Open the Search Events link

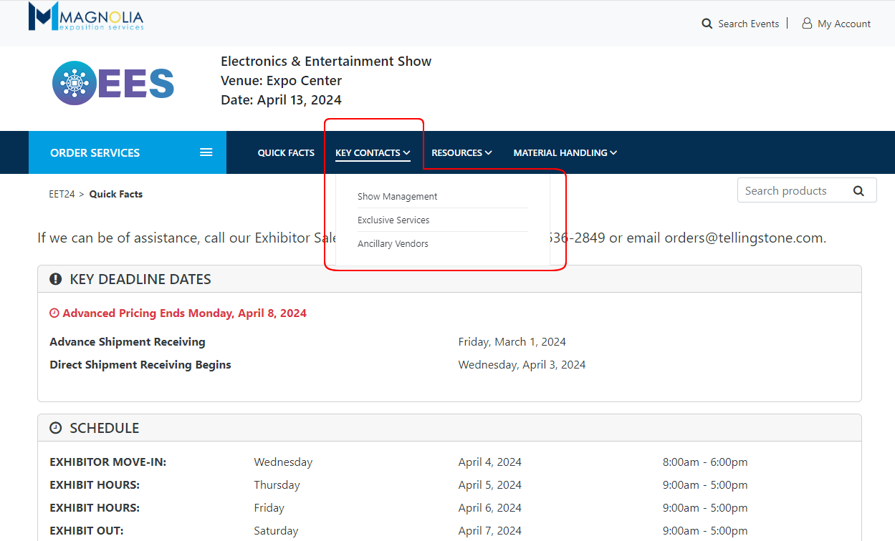coord(748,24)
